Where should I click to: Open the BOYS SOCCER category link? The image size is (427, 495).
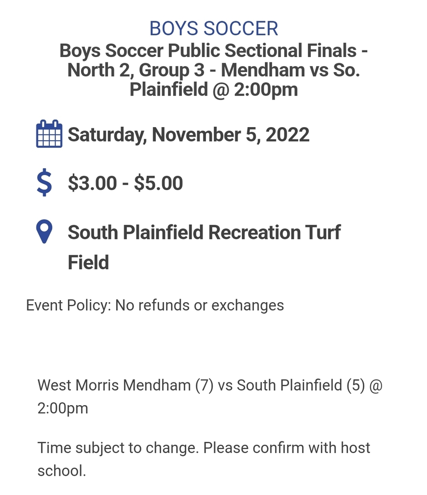214,29
